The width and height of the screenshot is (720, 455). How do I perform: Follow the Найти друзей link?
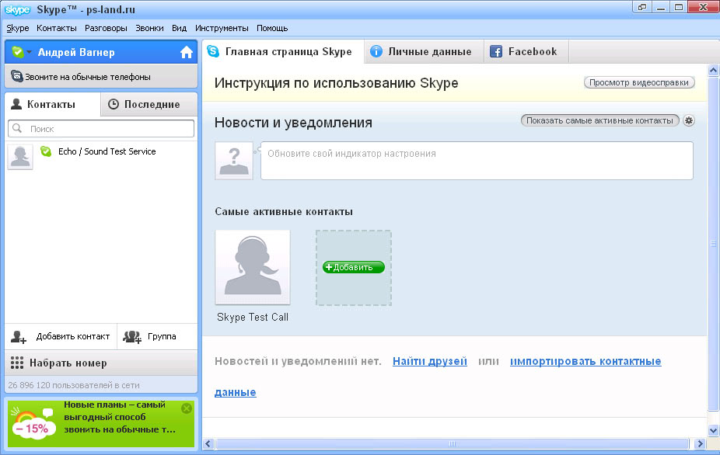(430, 361)
